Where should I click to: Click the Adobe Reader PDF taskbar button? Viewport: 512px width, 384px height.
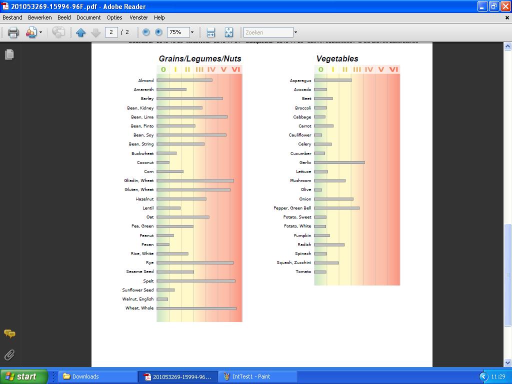[178, 376]
